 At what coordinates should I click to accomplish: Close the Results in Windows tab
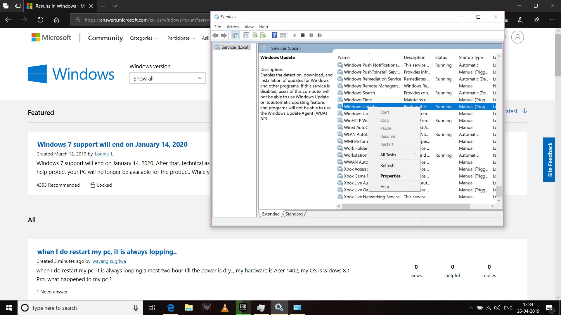pyautogui.click(x=91, y=6)
